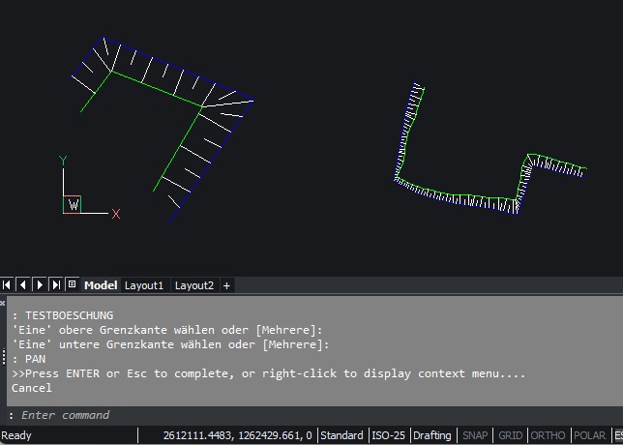Open the layout list icon beside Model
Image resolution: width=623 pixels, height=445 pixels.
(72, 284)
